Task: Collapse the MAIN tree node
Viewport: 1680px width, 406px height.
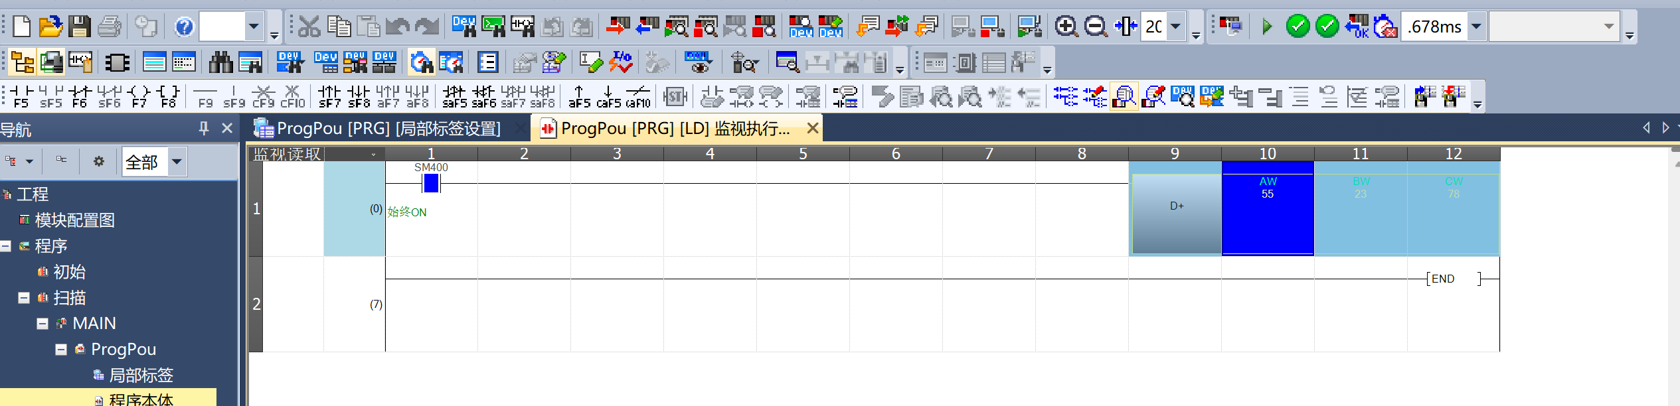Action: [x=42, y=324]
